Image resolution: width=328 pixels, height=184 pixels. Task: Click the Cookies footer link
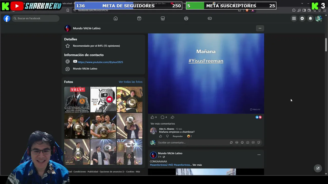[130, 172]
